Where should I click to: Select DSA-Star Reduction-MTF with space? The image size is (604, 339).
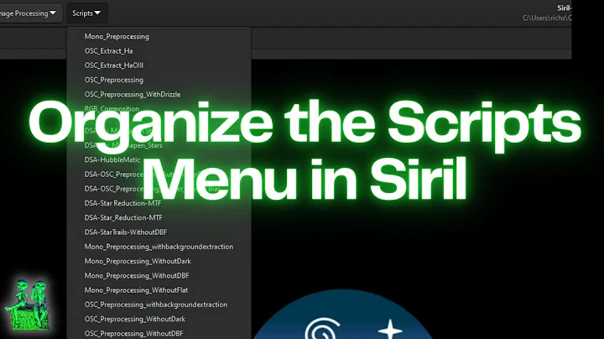pos(122,203)
